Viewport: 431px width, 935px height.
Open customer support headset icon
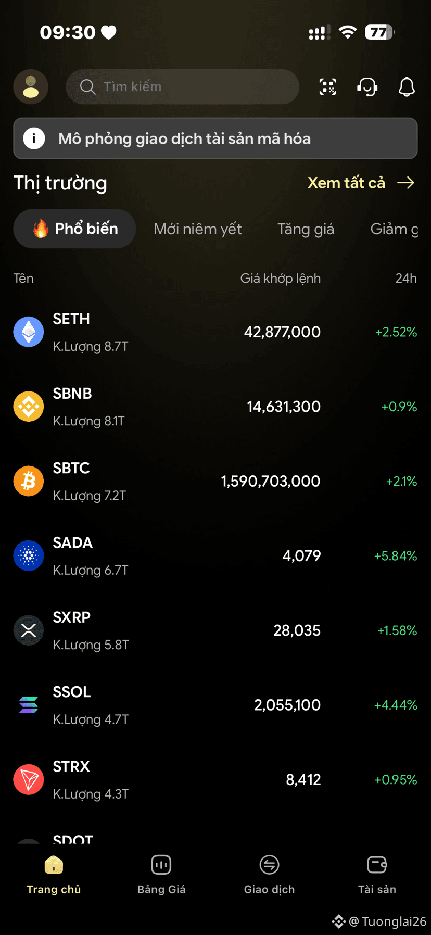click(x=367, y=86)
